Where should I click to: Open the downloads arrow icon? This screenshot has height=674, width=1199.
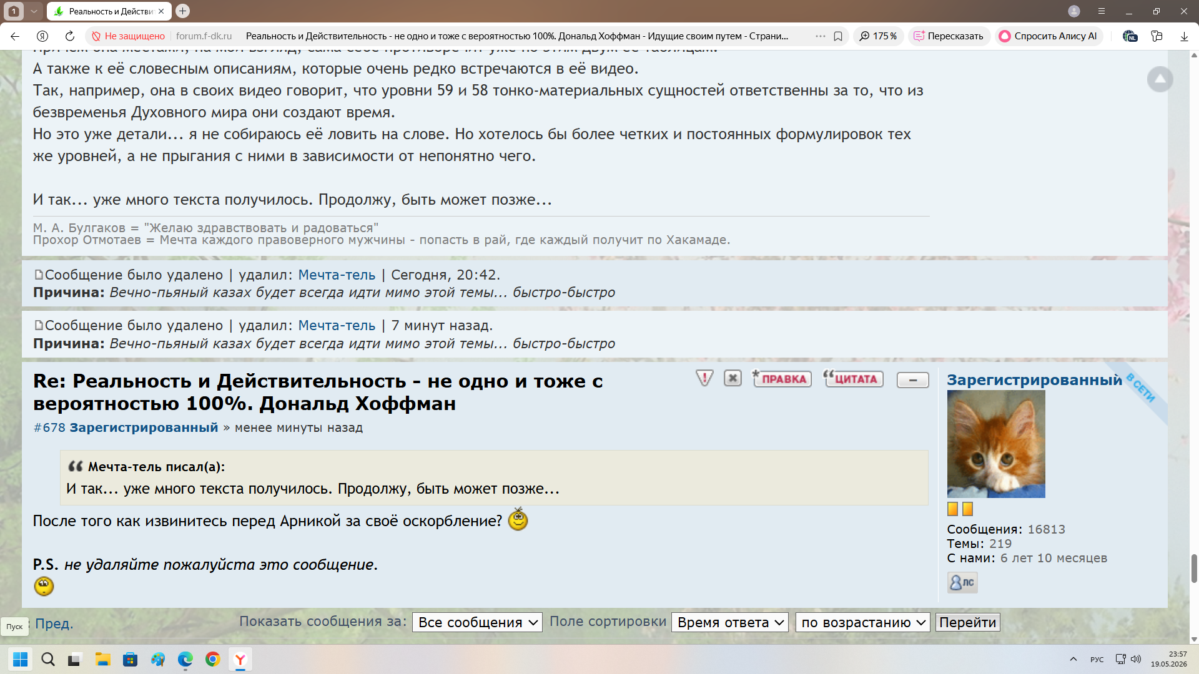(1184, 36)
